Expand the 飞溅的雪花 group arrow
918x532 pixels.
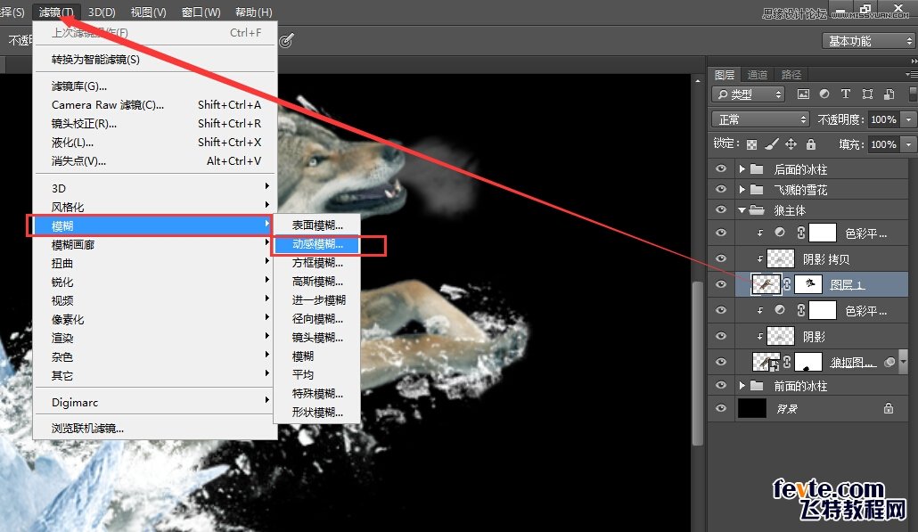point(742,190)
